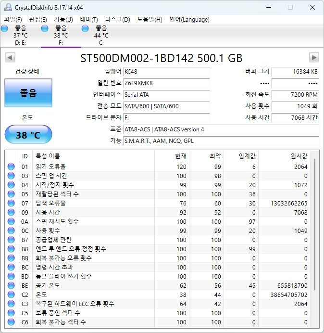Screen dimensions: 324x333
Task: Open the 편집(E) menu
Action: tap(38, 20)
